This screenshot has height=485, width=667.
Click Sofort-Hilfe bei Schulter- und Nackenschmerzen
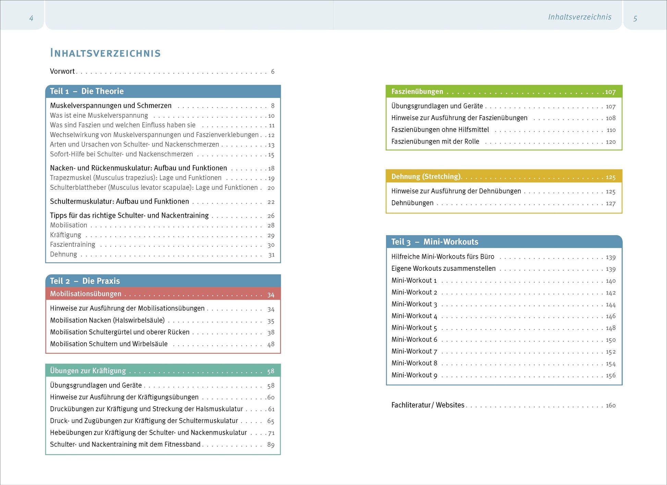(x=121, y=154)
